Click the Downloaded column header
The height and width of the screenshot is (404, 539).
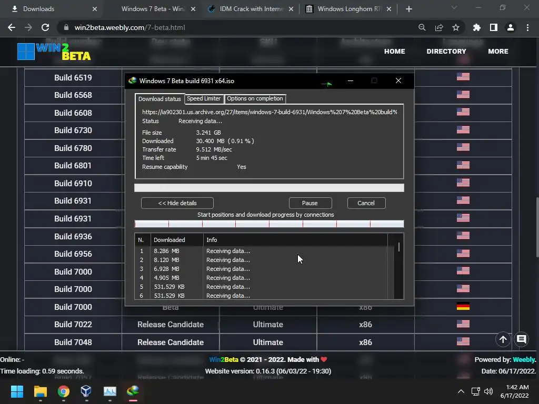pos(177,240)
